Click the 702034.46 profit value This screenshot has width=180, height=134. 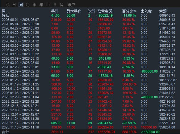click(x=106, y=84)
